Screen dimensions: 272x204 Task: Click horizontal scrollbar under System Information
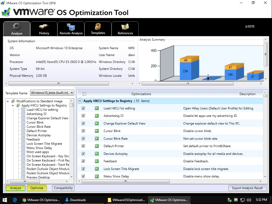(59, 83)
